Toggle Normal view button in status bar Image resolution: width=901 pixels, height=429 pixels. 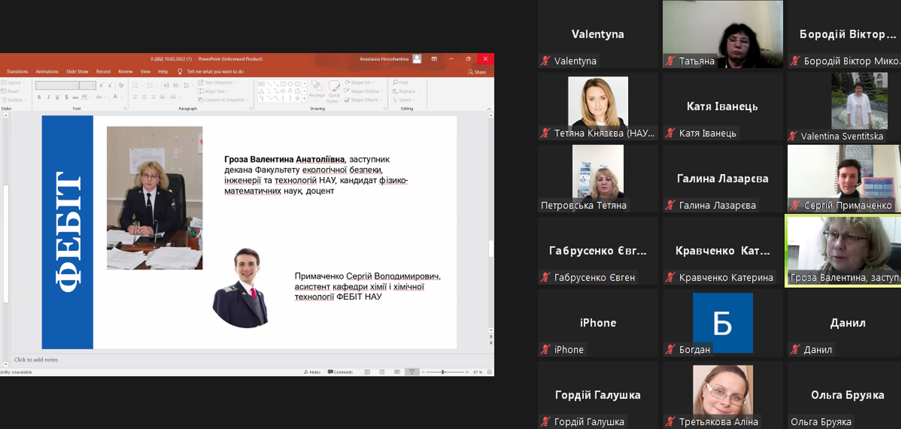click(x=367, y=372)
